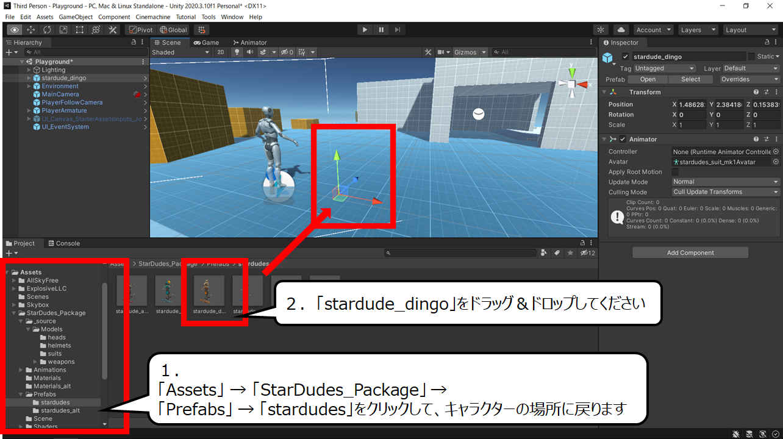Open Playground scene context menu dots
Viewport: 783px width, 439px height.
point(143,62)
